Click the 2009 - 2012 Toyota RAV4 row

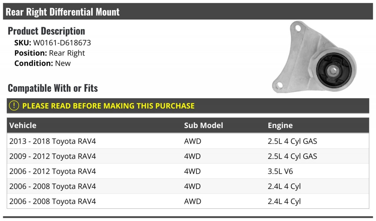pos(188,156)
